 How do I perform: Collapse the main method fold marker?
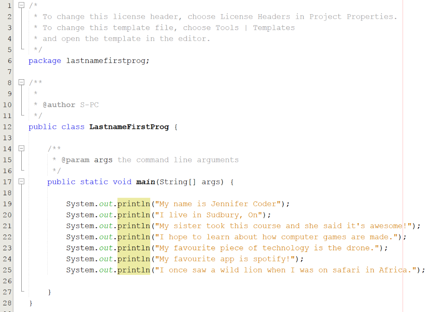[x=21, y=182]
